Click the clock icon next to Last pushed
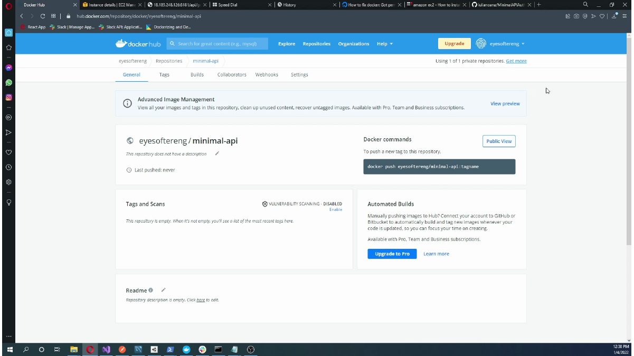Screen dimensions: 634x356 [129, 170]
